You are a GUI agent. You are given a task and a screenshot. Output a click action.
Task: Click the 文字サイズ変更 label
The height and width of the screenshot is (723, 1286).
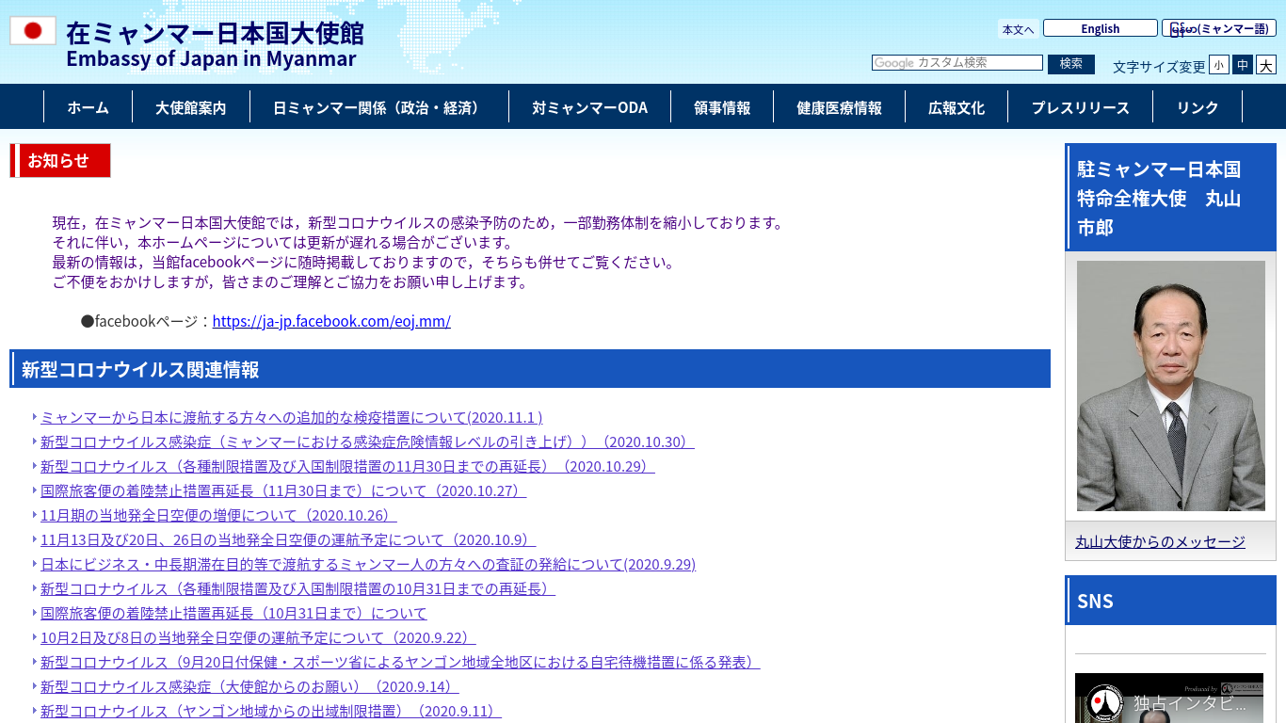[x=1159, y=66]
